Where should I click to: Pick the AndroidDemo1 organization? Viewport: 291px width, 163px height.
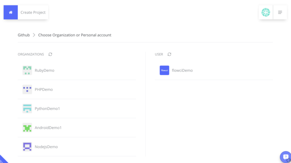point(48,128)
